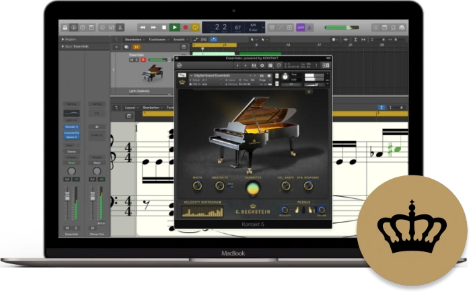
Task: Click the glowing Character control
Action: [x=253, y=189]
